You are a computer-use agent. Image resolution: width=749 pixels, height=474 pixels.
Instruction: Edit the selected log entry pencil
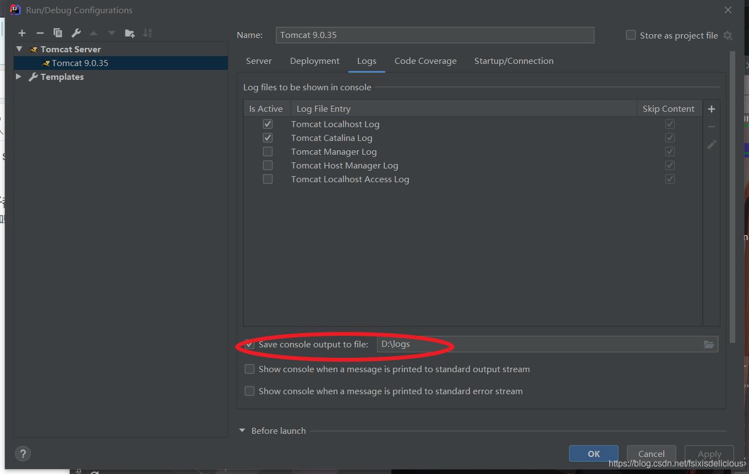[x=712, y=144]
